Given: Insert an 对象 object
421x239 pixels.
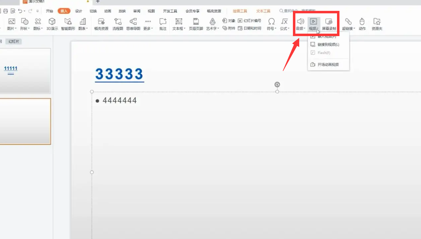Looking at the screenshot, I should click(229, 21).
